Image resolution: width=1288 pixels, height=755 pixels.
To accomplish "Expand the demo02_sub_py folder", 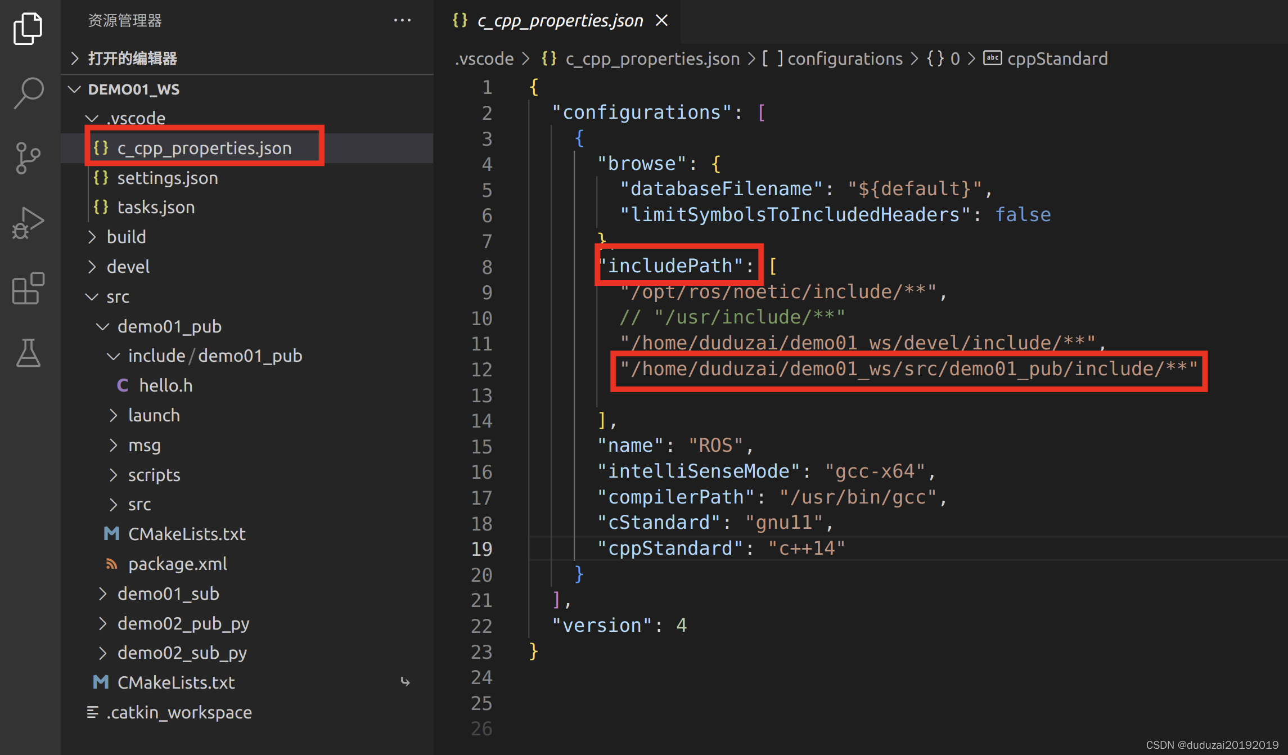I will (x=247, y=653).
